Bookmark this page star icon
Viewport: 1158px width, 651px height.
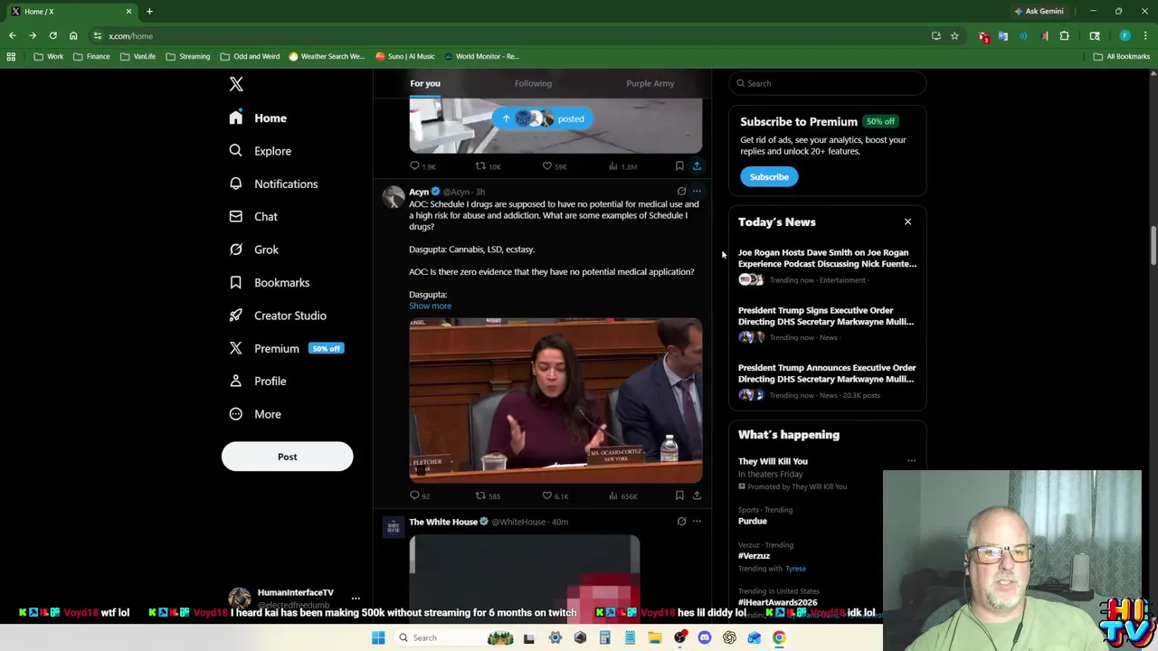[x=954, y=36]
